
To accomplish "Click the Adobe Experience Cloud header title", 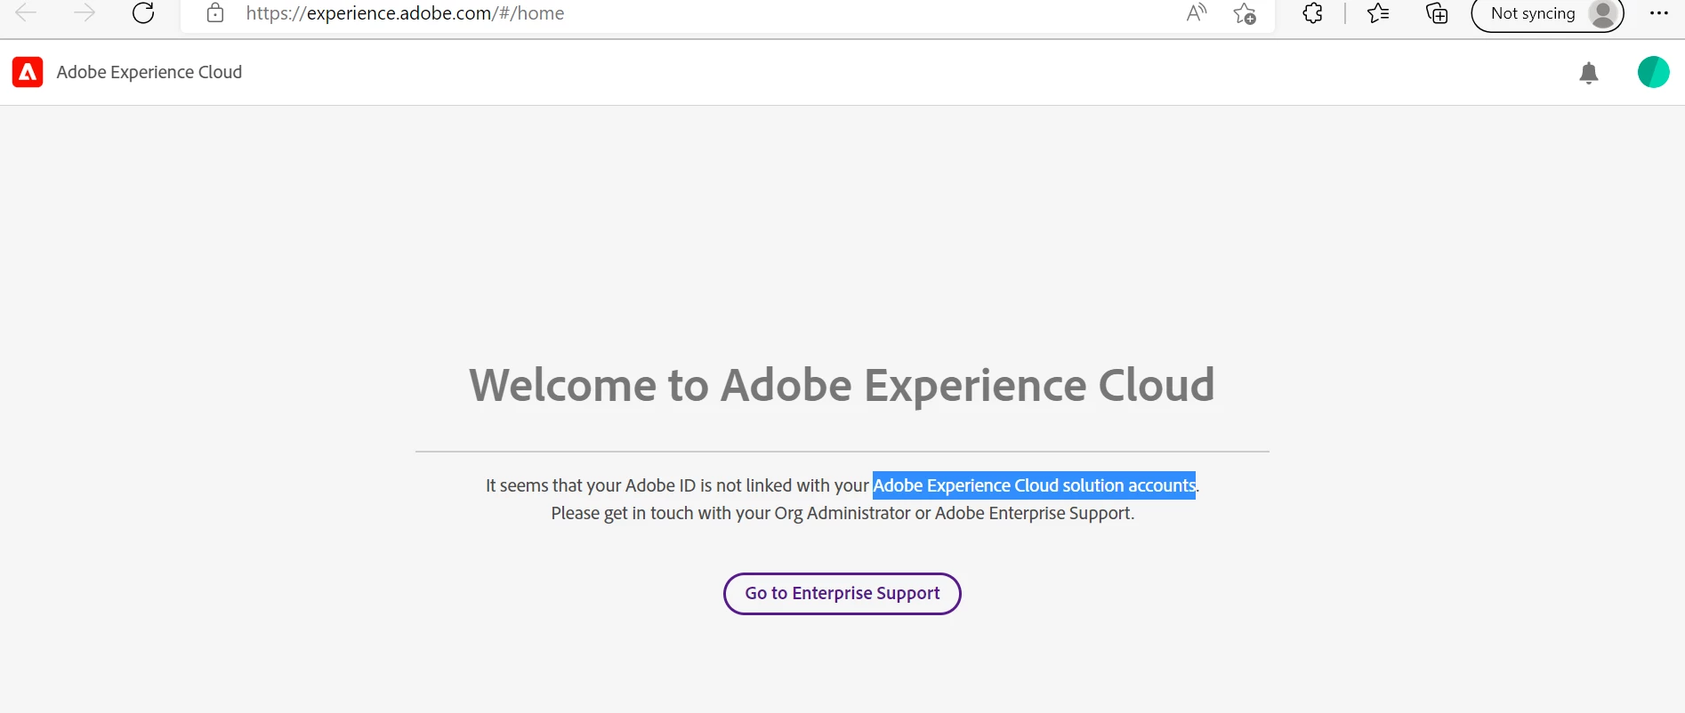I will tap(149, 72).
